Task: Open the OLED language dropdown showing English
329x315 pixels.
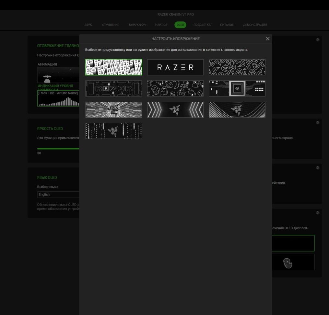Action: pos(58,195)
